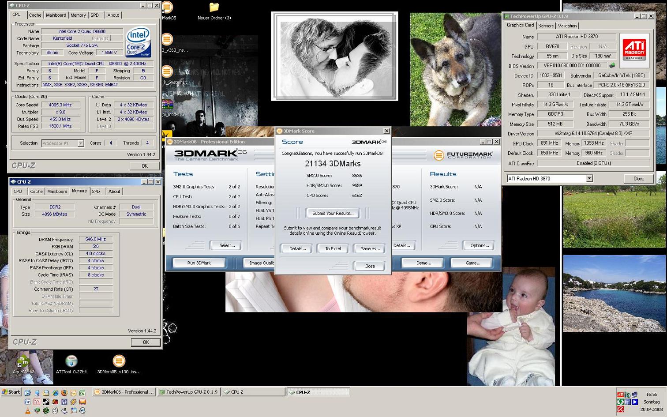
Task: Click the baby photo on desktop
Action: click(x=511, y=327)
